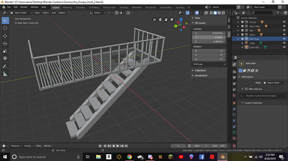Hide the Mesh Floor collection eye icon
The width and height of the screenshot is (288, 161).
pyautogui.click(x=284, y=26)
